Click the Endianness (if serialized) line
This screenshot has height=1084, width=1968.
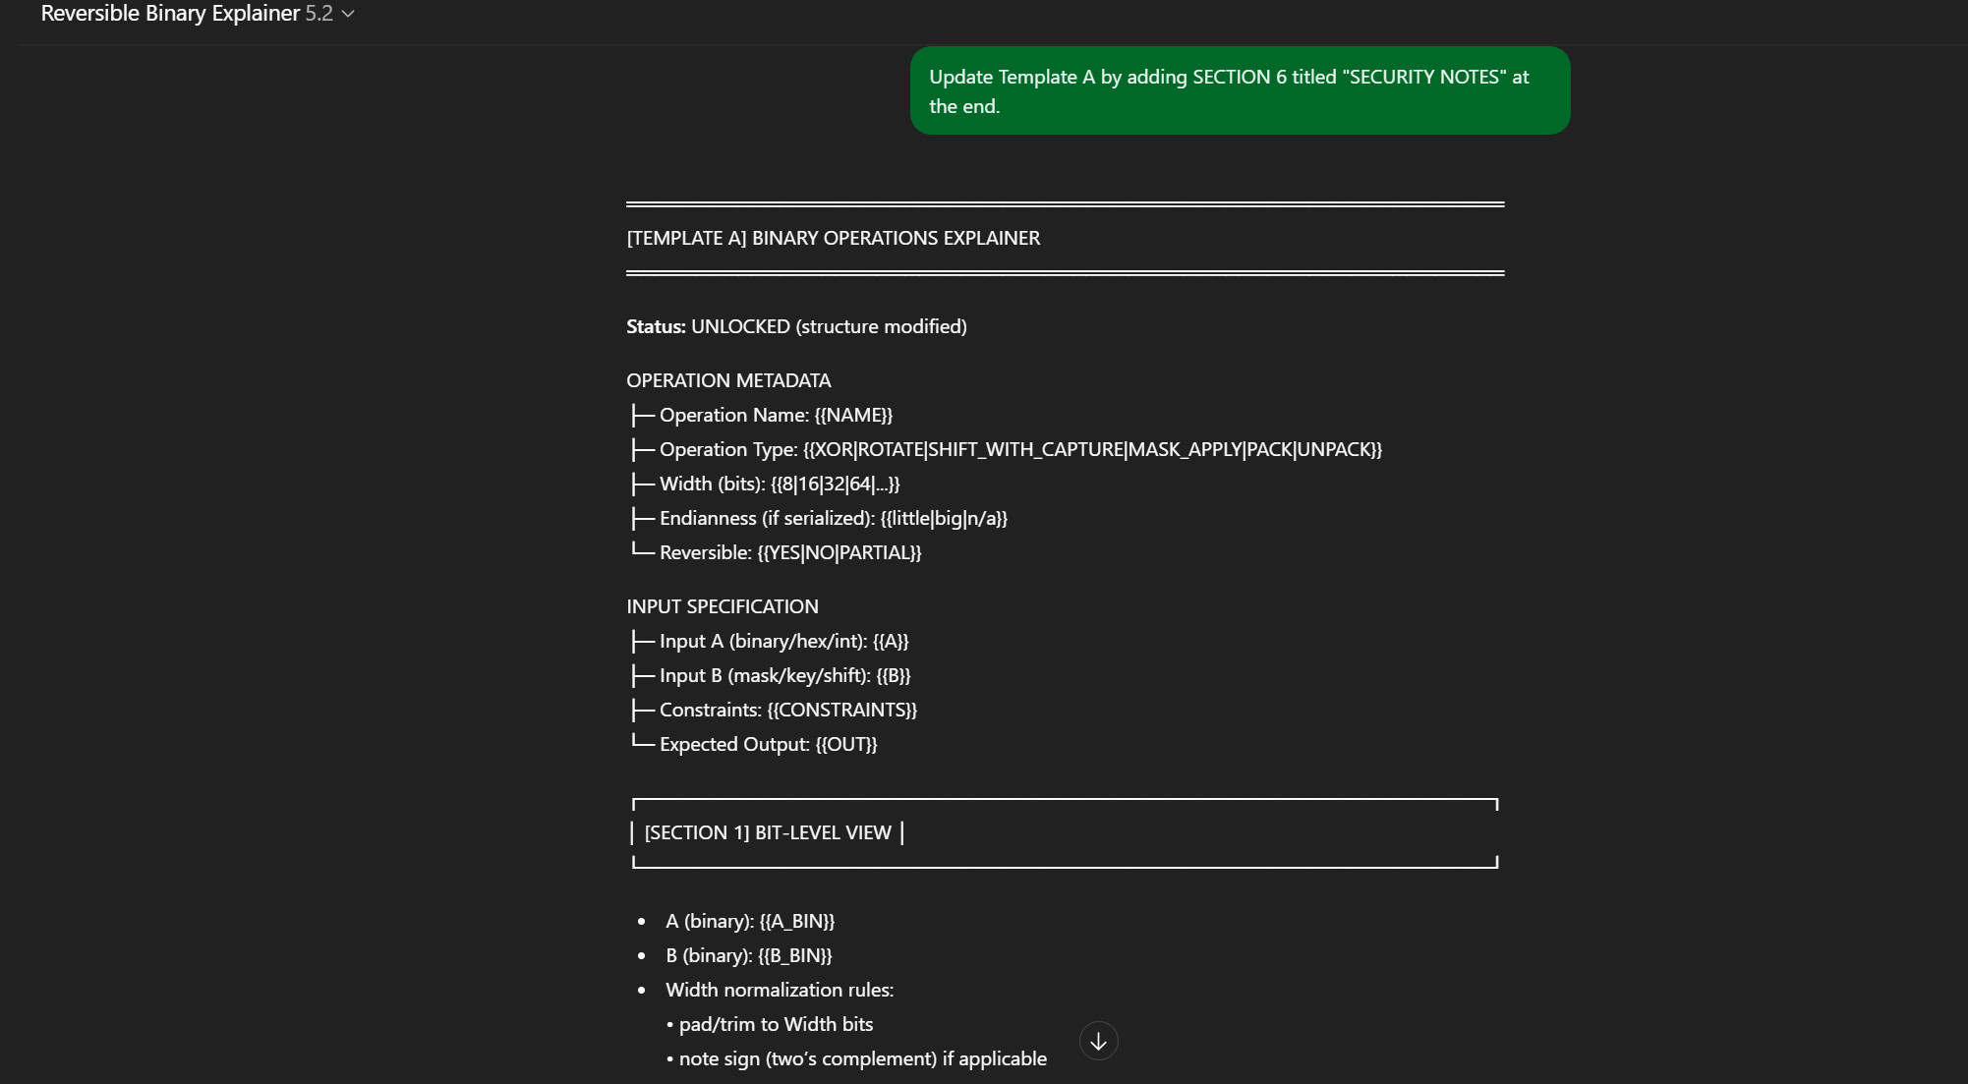pos(833,518)
